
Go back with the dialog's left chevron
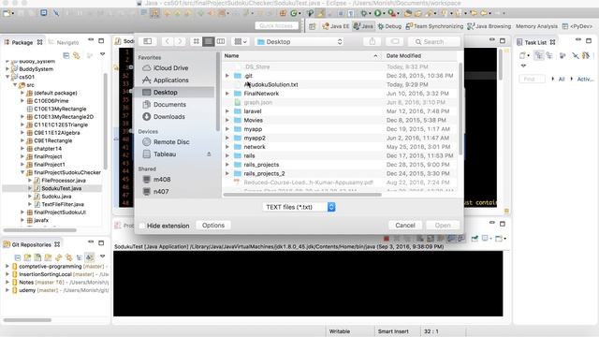pyautogui.click(x=167, y=41)
